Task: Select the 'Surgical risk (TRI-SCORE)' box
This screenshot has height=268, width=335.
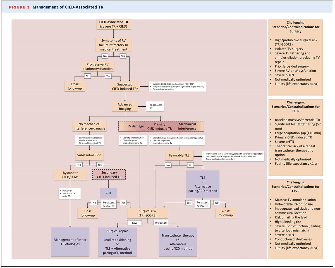Action: (x=148, y=212)
